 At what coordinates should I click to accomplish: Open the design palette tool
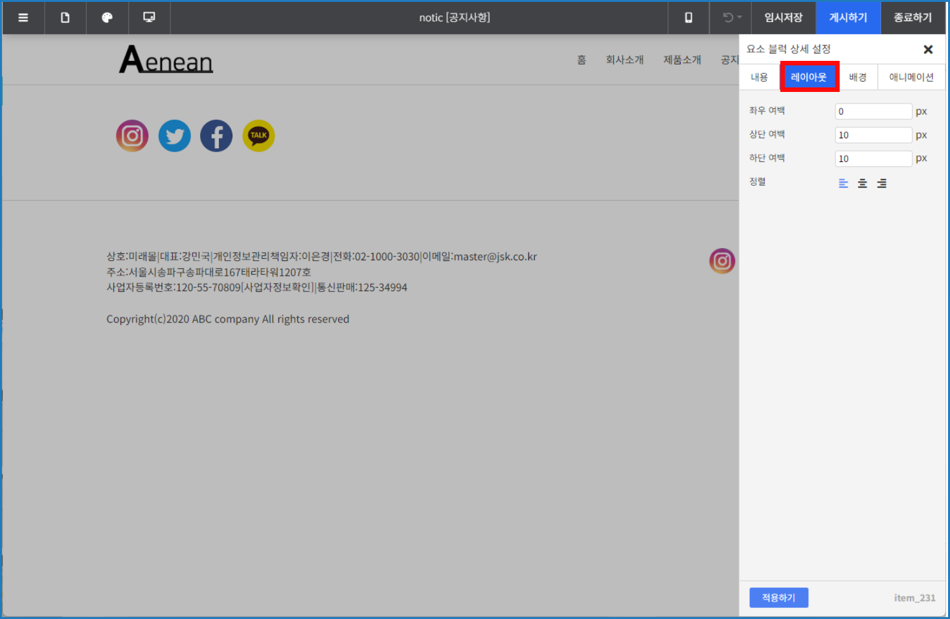(107, 17)
